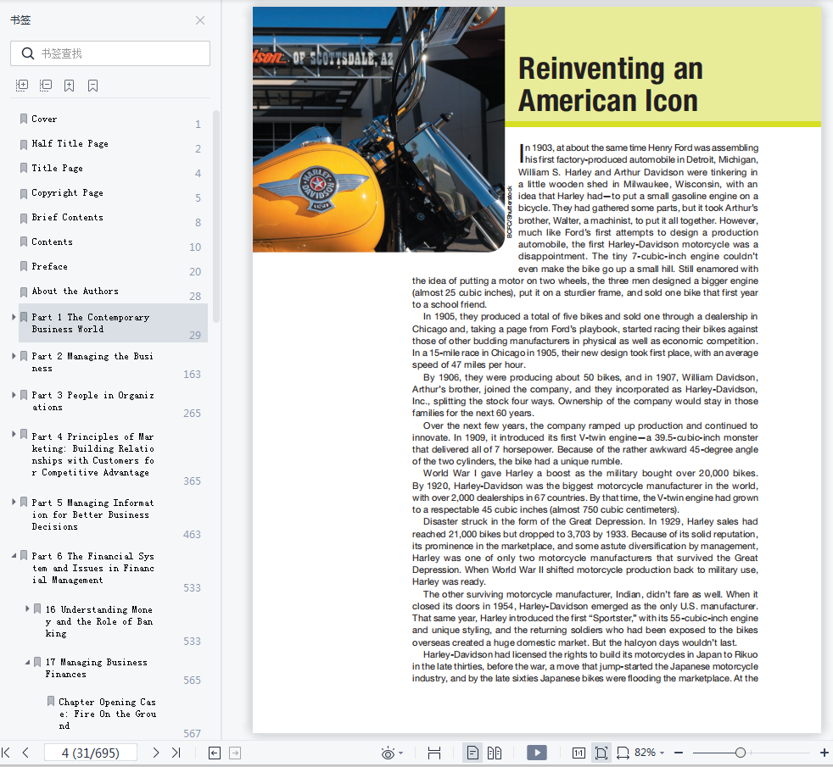This screenshot has height=767, width=833.
Task: Expand all bookmarks in the panel
Action: click(x=22, y=86)
